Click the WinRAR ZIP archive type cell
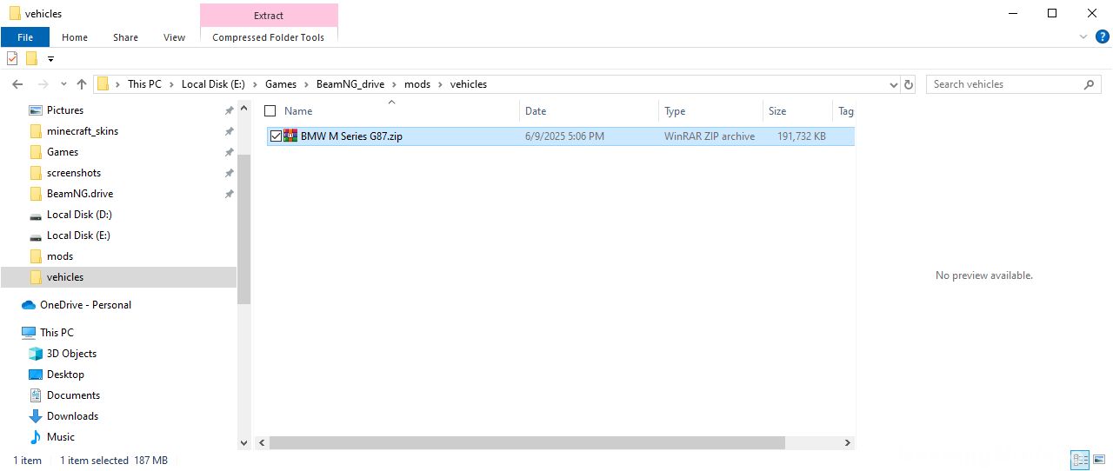The image size is (1113, 471). [x=710, y=136]
